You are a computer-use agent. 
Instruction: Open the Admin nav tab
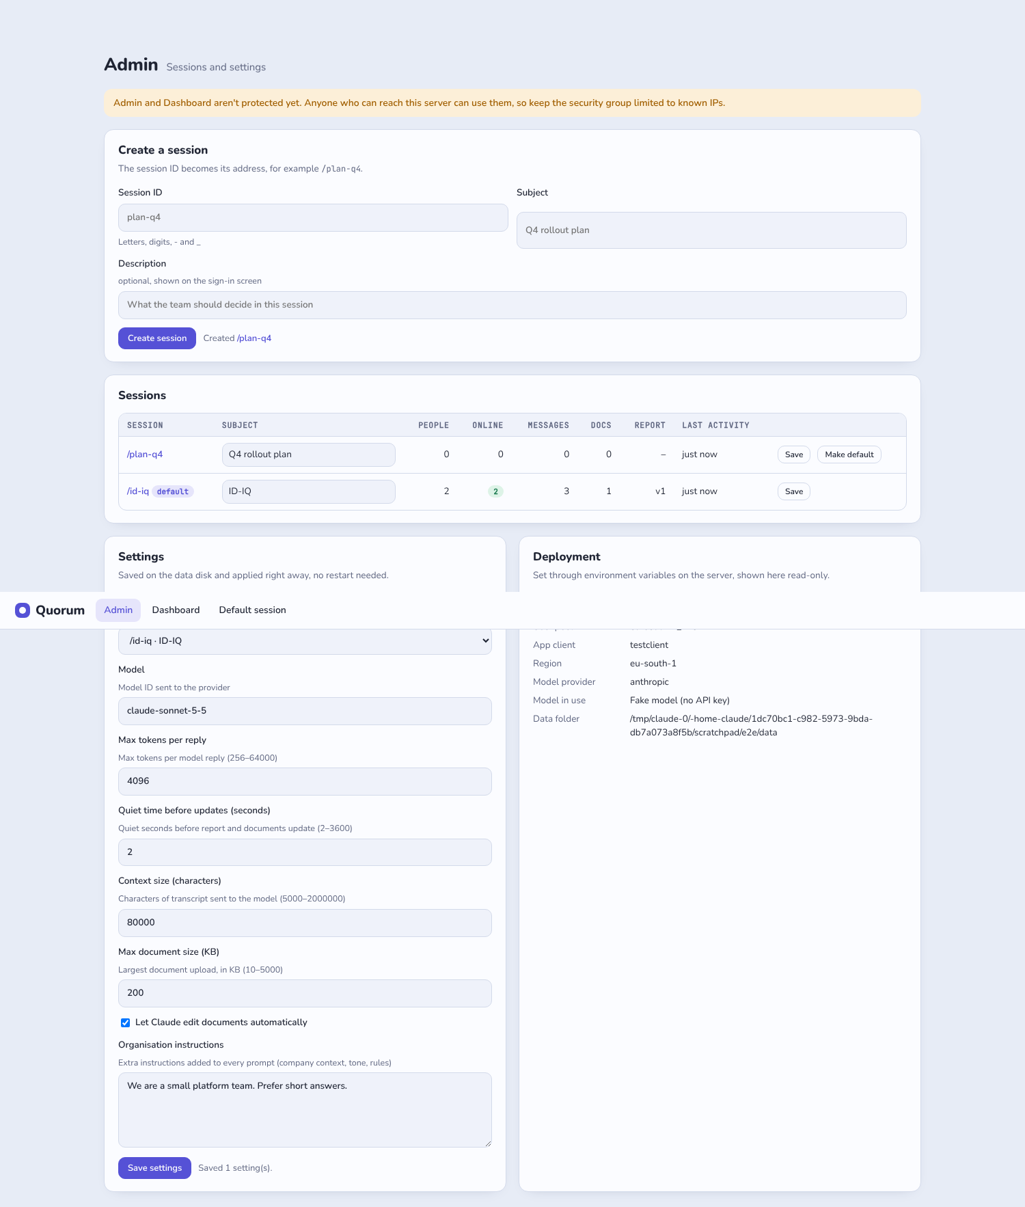tap(118, 610)
